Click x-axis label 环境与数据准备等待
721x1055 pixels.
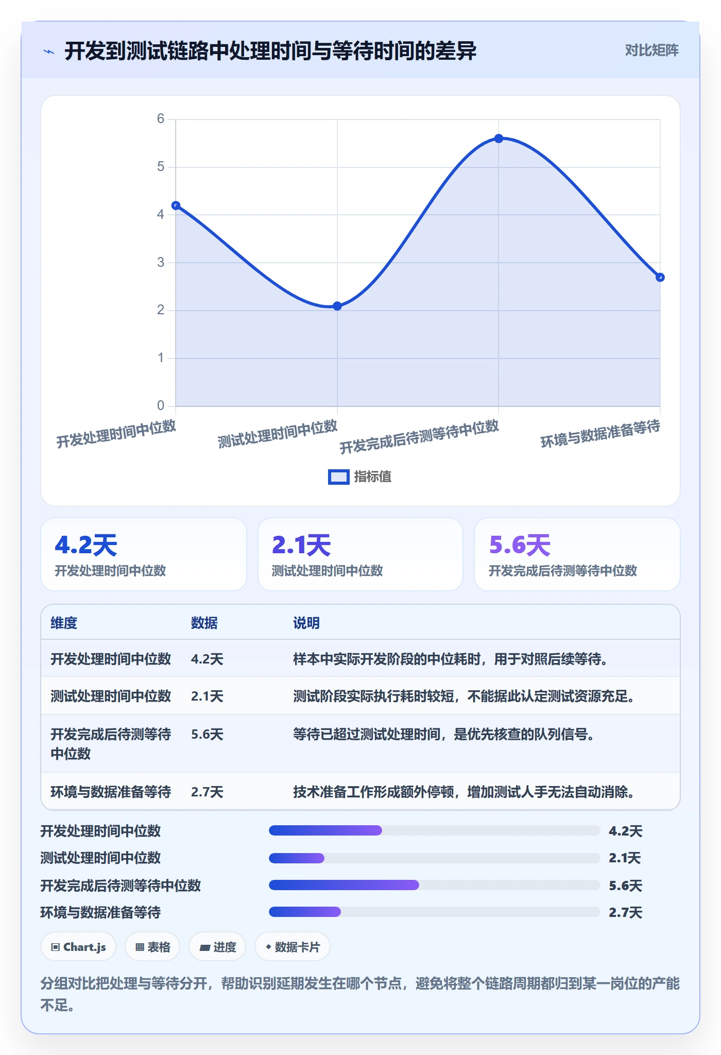(x=600, y=434)
